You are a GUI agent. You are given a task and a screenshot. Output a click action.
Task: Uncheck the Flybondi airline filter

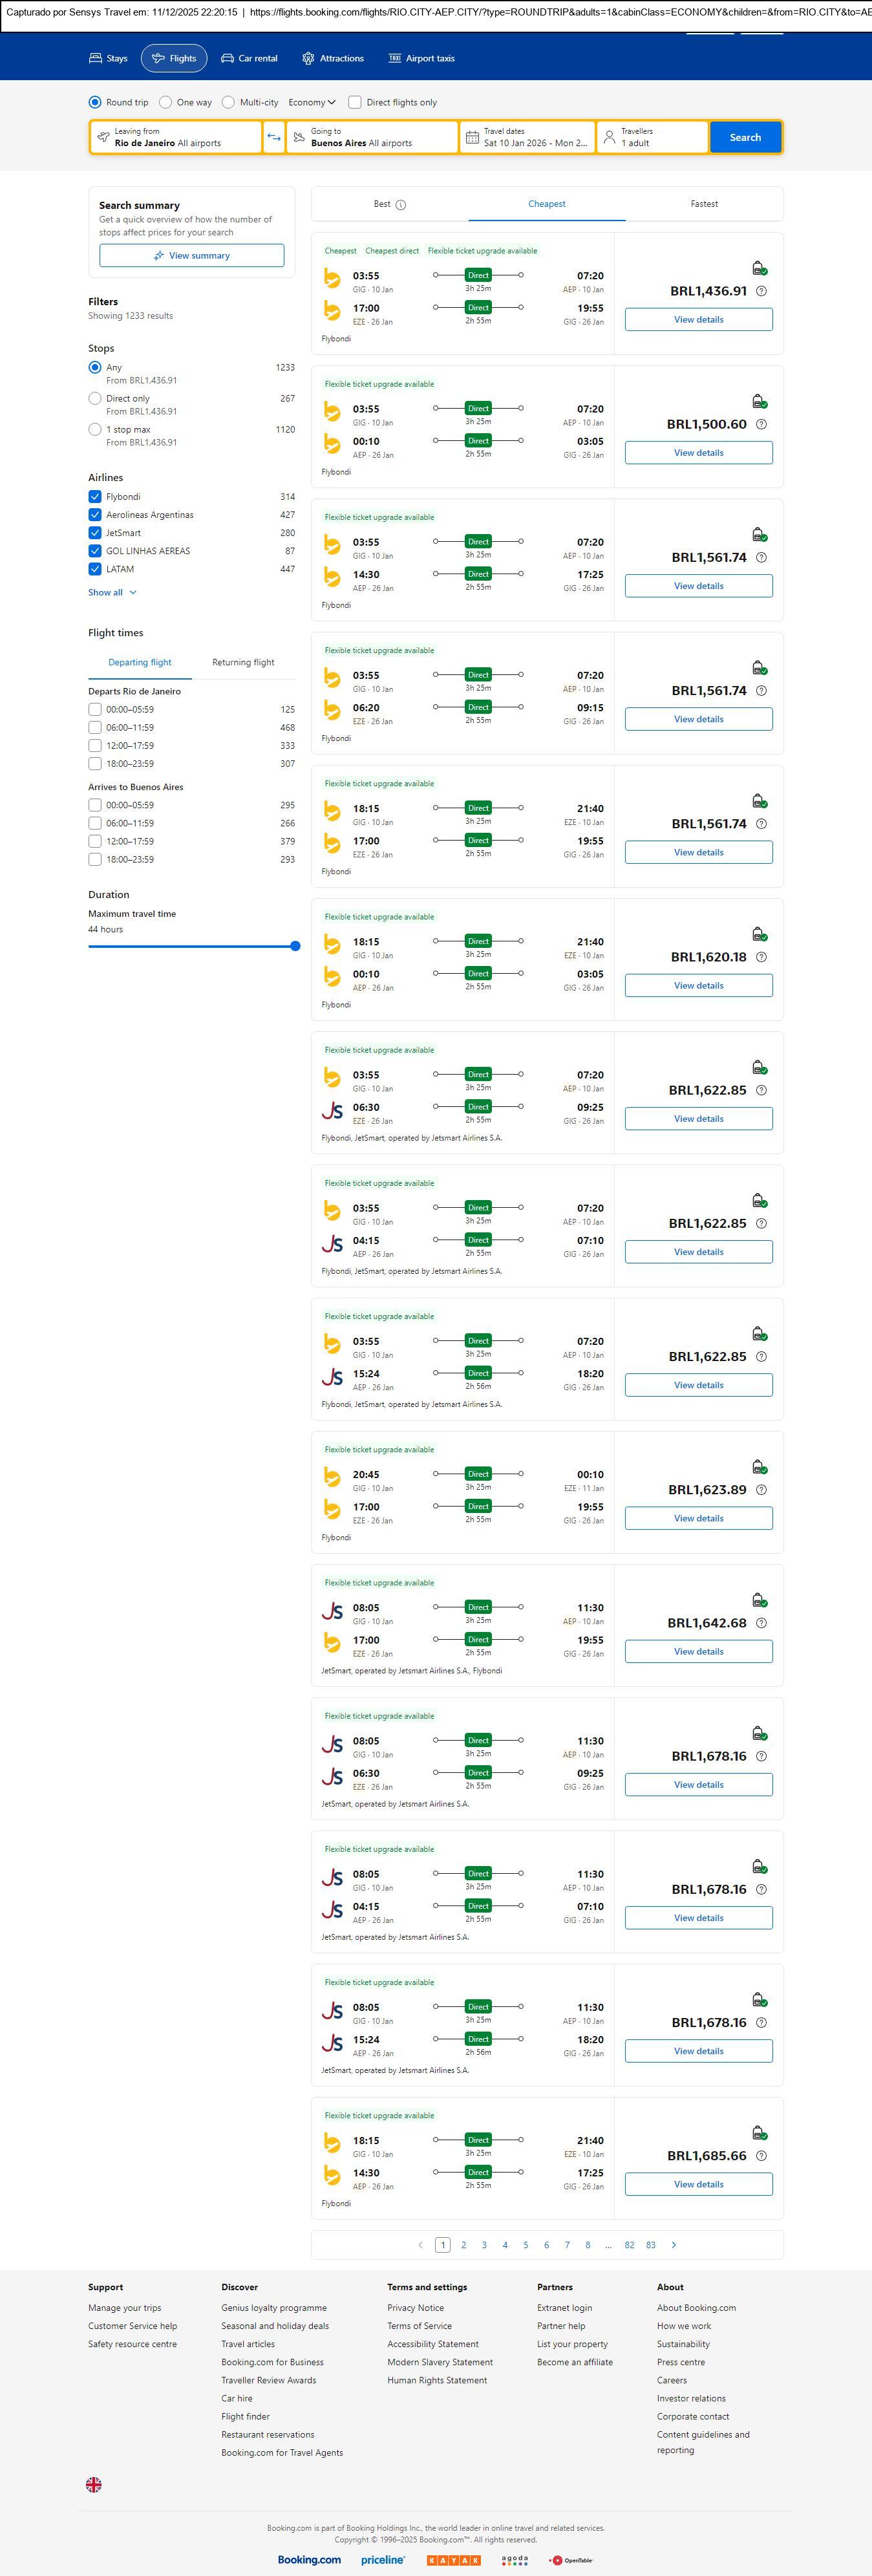pos(95,497)
